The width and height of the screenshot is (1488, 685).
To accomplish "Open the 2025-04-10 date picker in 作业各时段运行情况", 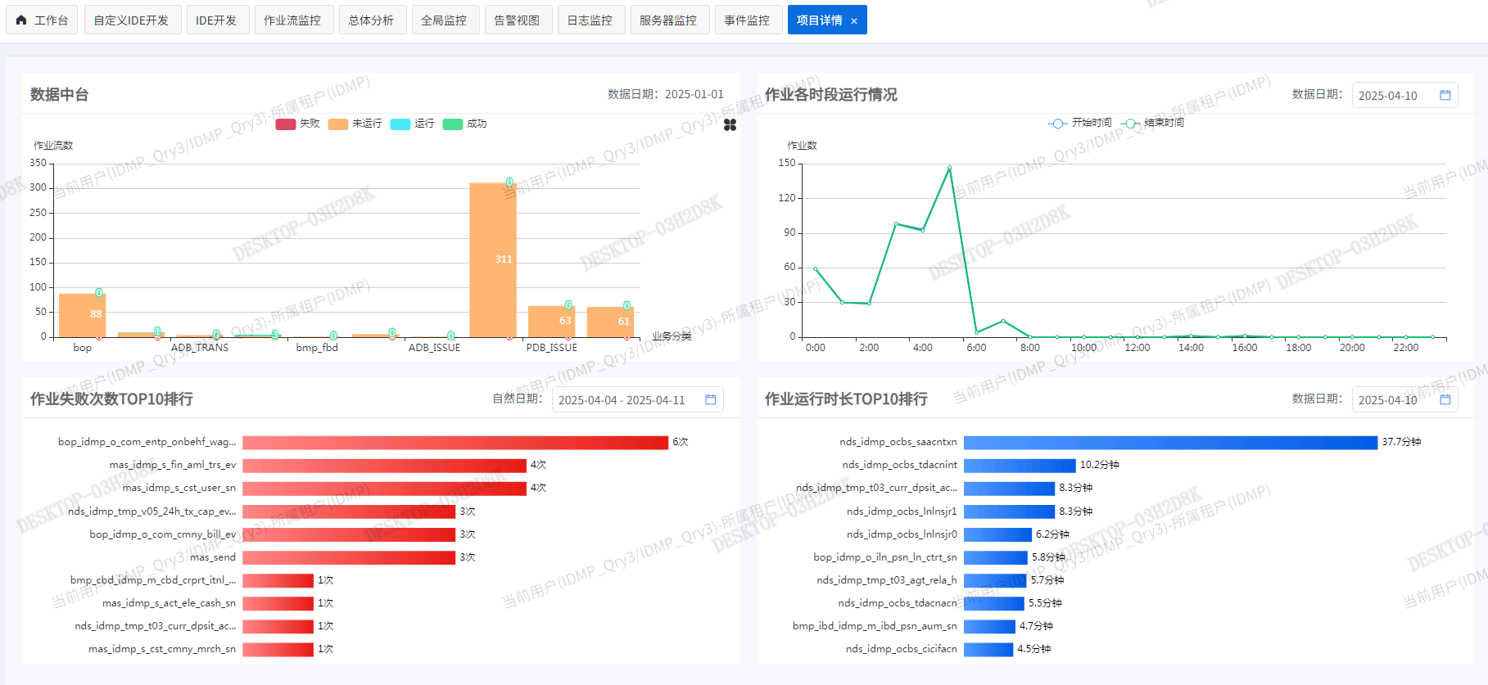I will coord(1404,95).
